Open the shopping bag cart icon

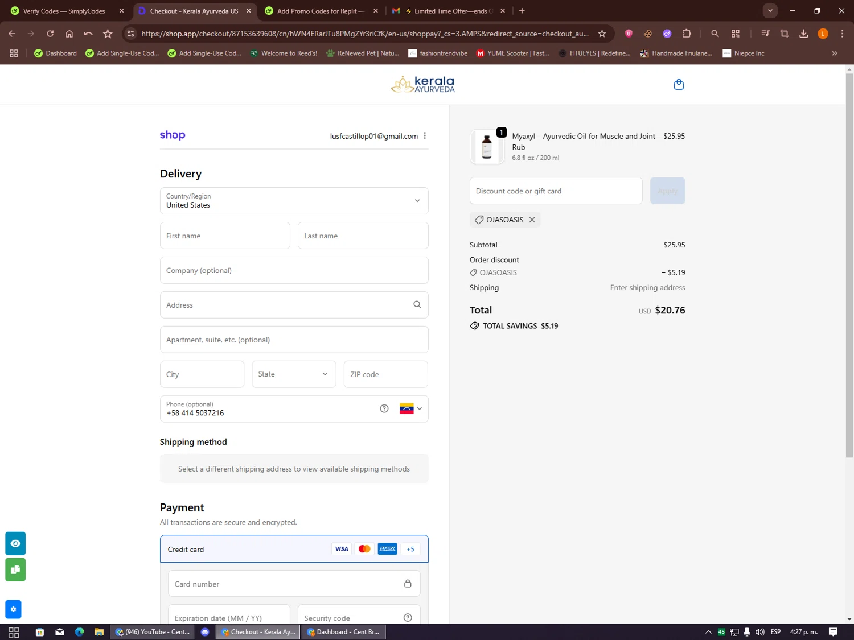(x=679, y=85)
